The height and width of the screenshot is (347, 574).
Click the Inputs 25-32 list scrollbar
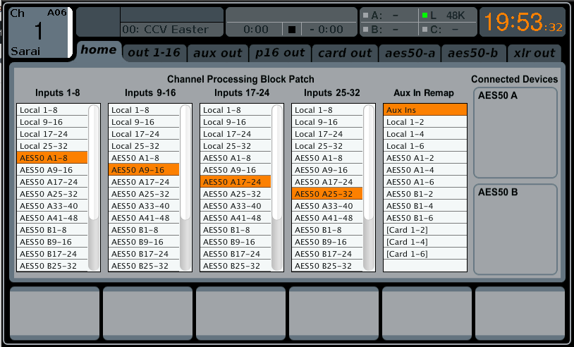click(369, 187)
